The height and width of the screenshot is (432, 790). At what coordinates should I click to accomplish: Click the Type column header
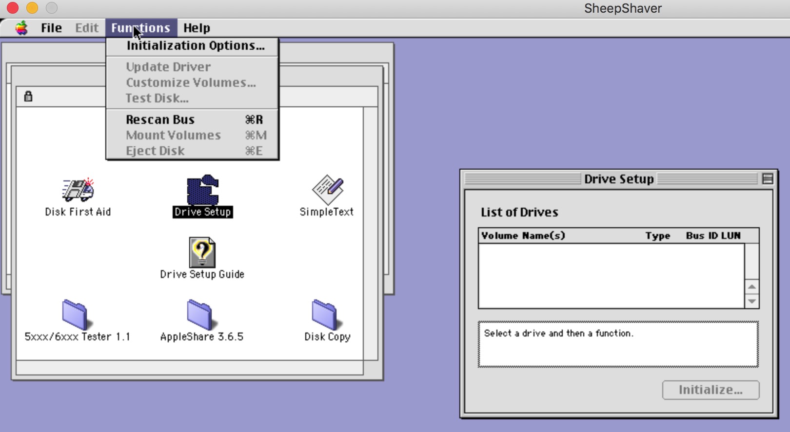(658, 236)
